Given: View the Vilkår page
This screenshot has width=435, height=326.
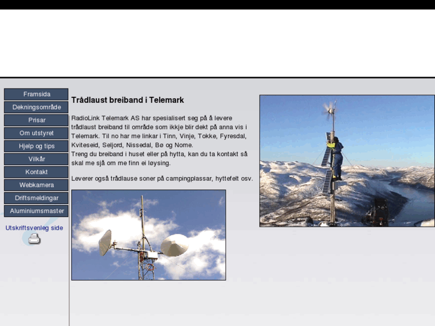Looking at the screenshot, I should [36, 159].
